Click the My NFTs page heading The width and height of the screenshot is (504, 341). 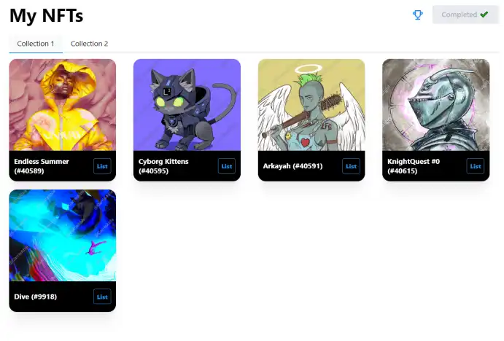pos(46,15)
